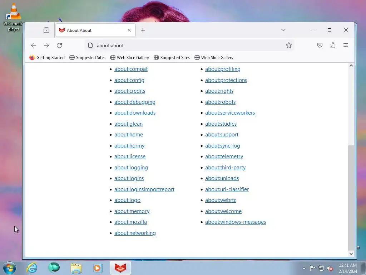Click the address bar showing about:about
The image size is (366, 275).
[x=189, y=45]
